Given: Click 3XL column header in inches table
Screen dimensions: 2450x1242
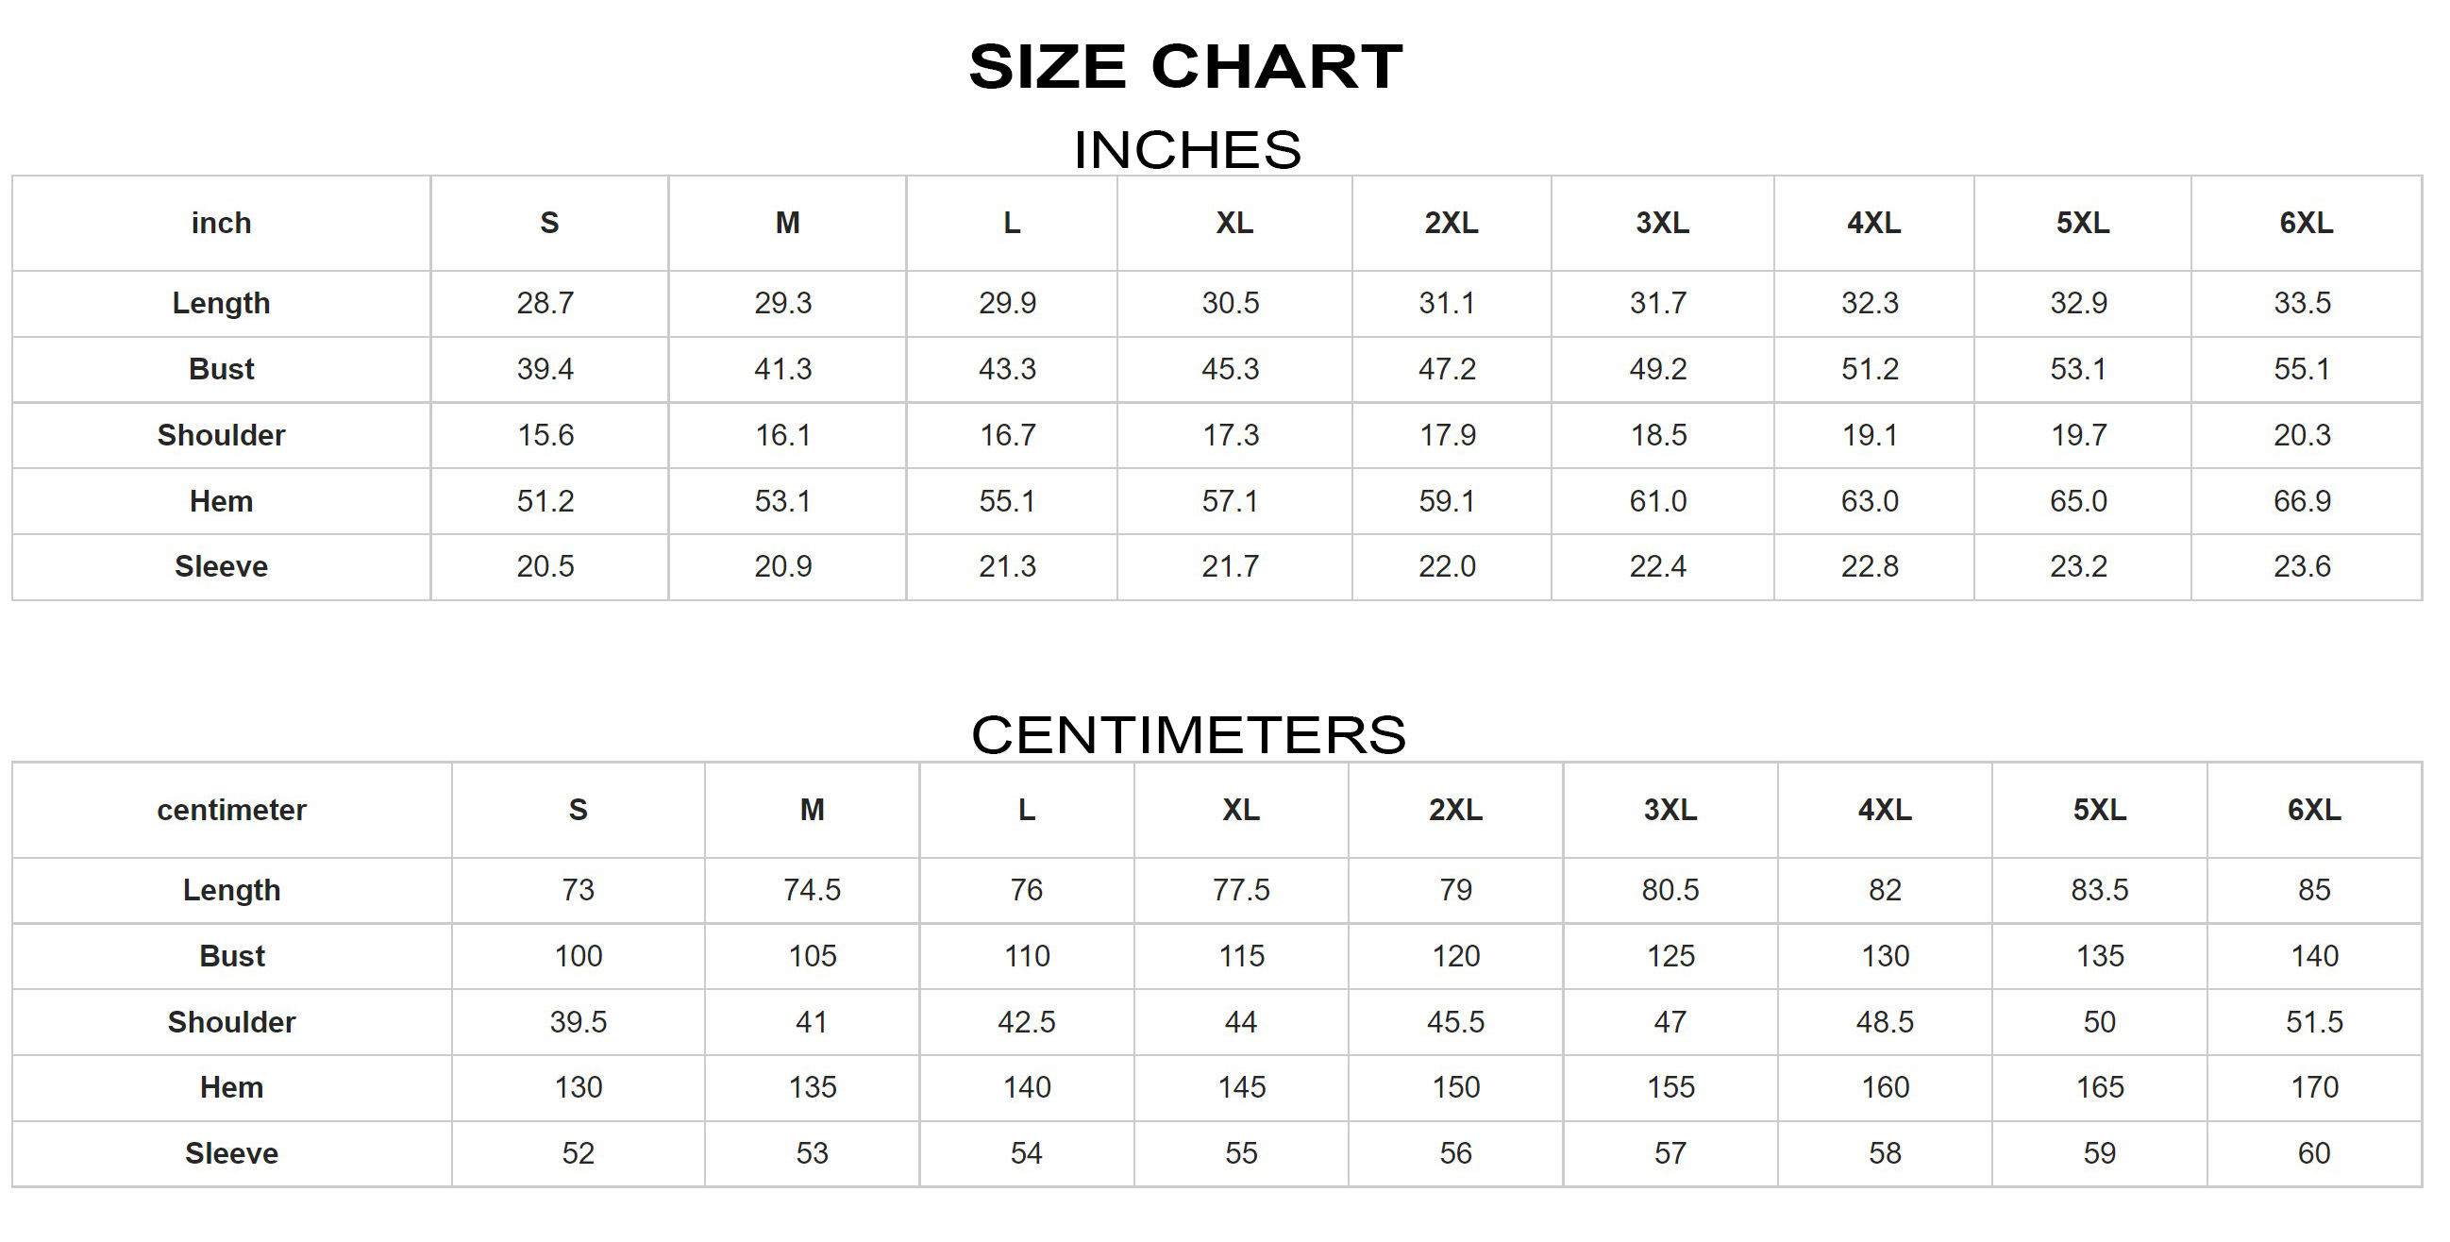Looking at the screenshot, I should (1662, 224).
